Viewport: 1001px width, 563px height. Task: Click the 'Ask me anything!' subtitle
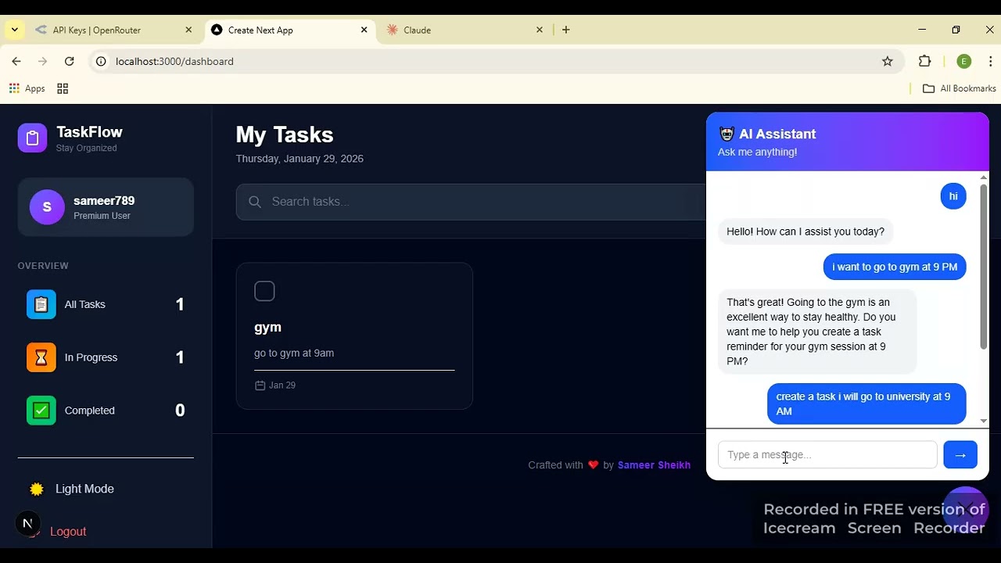[x=757, y=152]
